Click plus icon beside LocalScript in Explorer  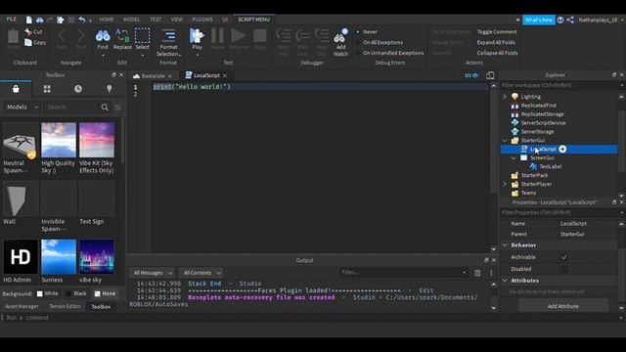(x=562, y=149)
